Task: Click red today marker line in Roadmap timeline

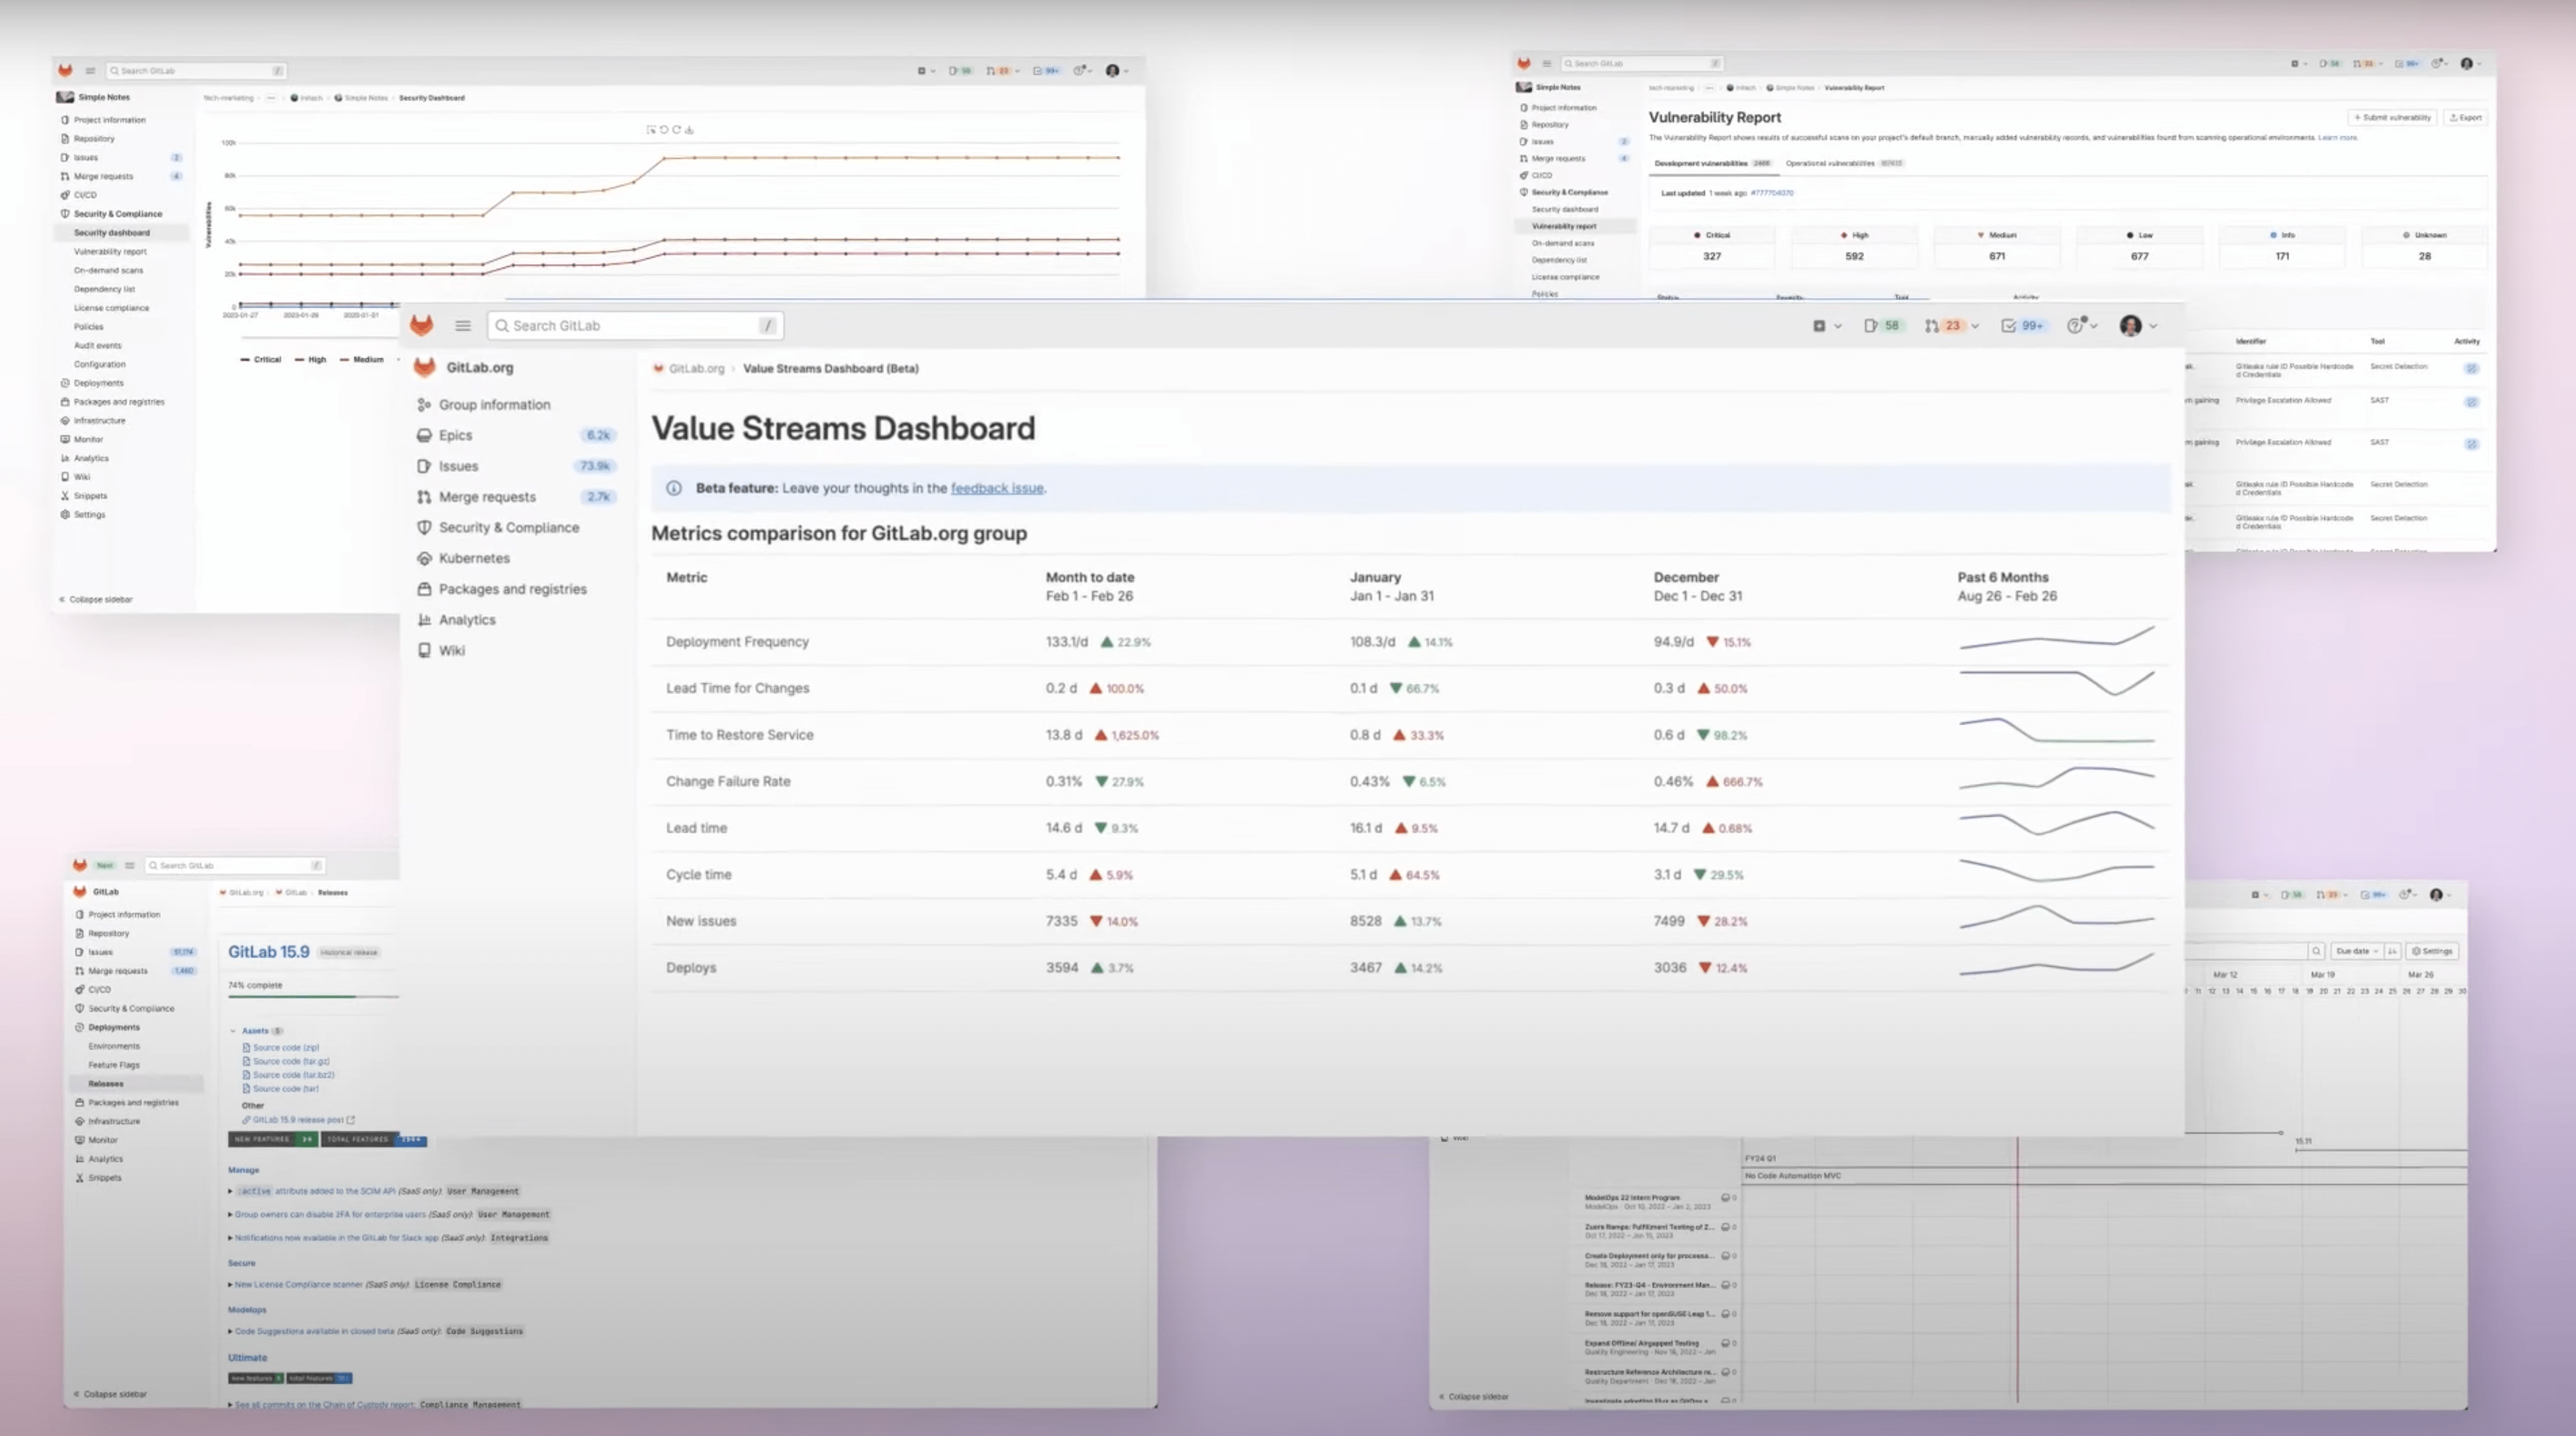Action: point(2017,1270)
